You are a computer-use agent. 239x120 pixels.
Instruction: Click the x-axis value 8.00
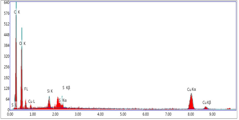click(191, 114)
